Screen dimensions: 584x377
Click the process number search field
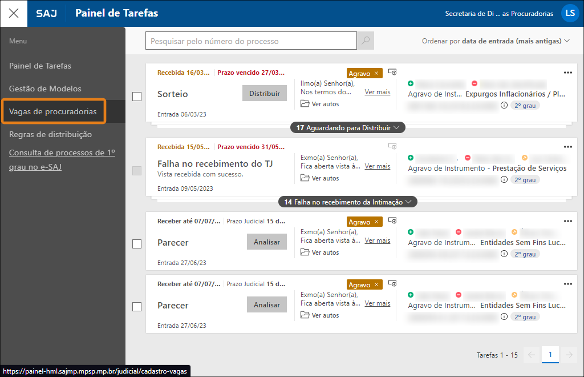251,41
